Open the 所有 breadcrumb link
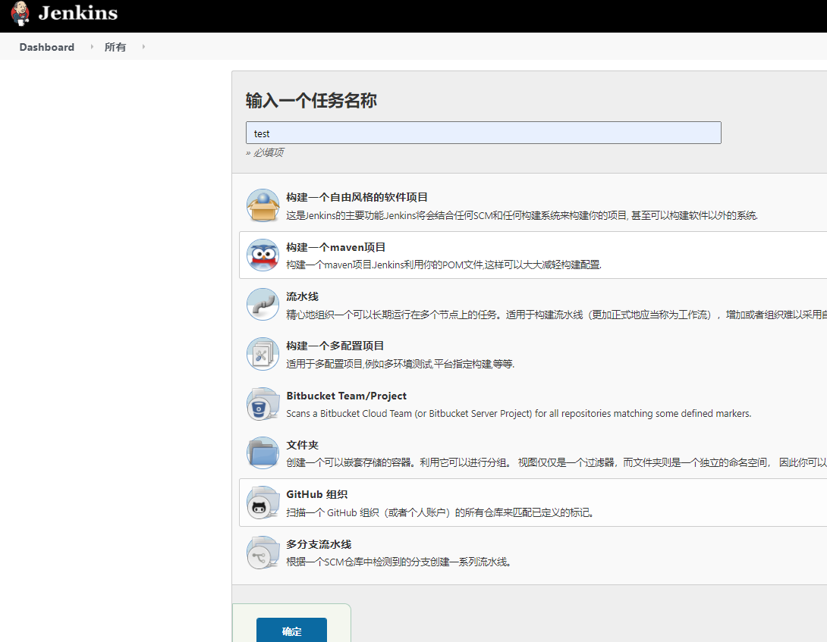The height and width of the screenshot is (642, 827). click(115, 47)
